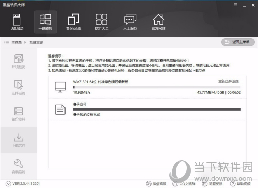Open 问题反馈 feedback link
This screenshot has width=258, height=188.
pos(212,184)
